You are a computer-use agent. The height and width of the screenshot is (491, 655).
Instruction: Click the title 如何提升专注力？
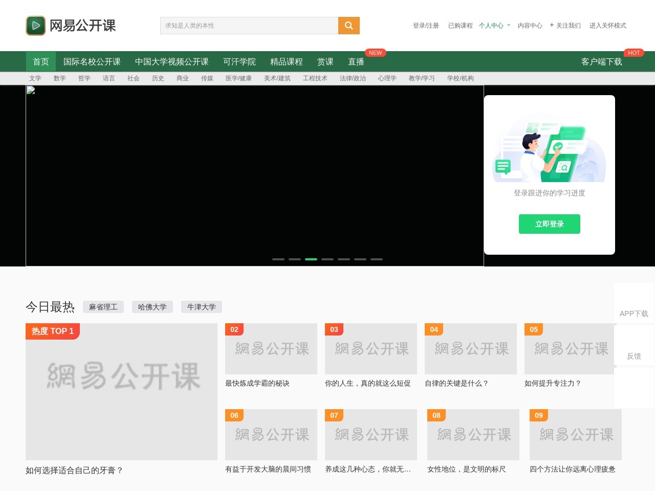click(553, 383)
